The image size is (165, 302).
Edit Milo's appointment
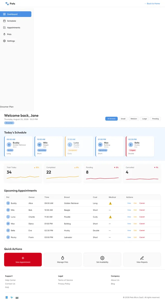tap(135, 210)
